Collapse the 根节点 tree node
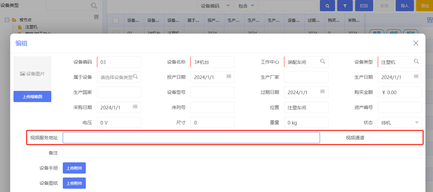The width and height of the screenshot is (433, 192). [x=7, y=20]
